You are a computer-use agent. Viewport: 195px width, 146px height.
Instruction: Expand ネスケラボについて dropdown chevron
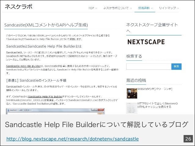(131, 8)
